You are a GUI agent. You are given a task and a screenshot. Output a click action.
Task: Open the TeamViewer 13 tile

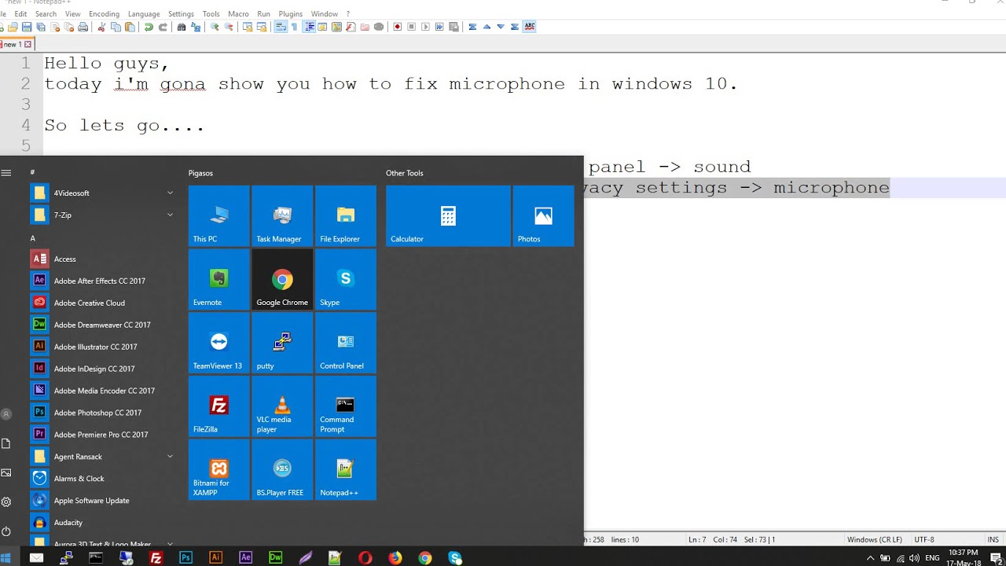point(218,343)
